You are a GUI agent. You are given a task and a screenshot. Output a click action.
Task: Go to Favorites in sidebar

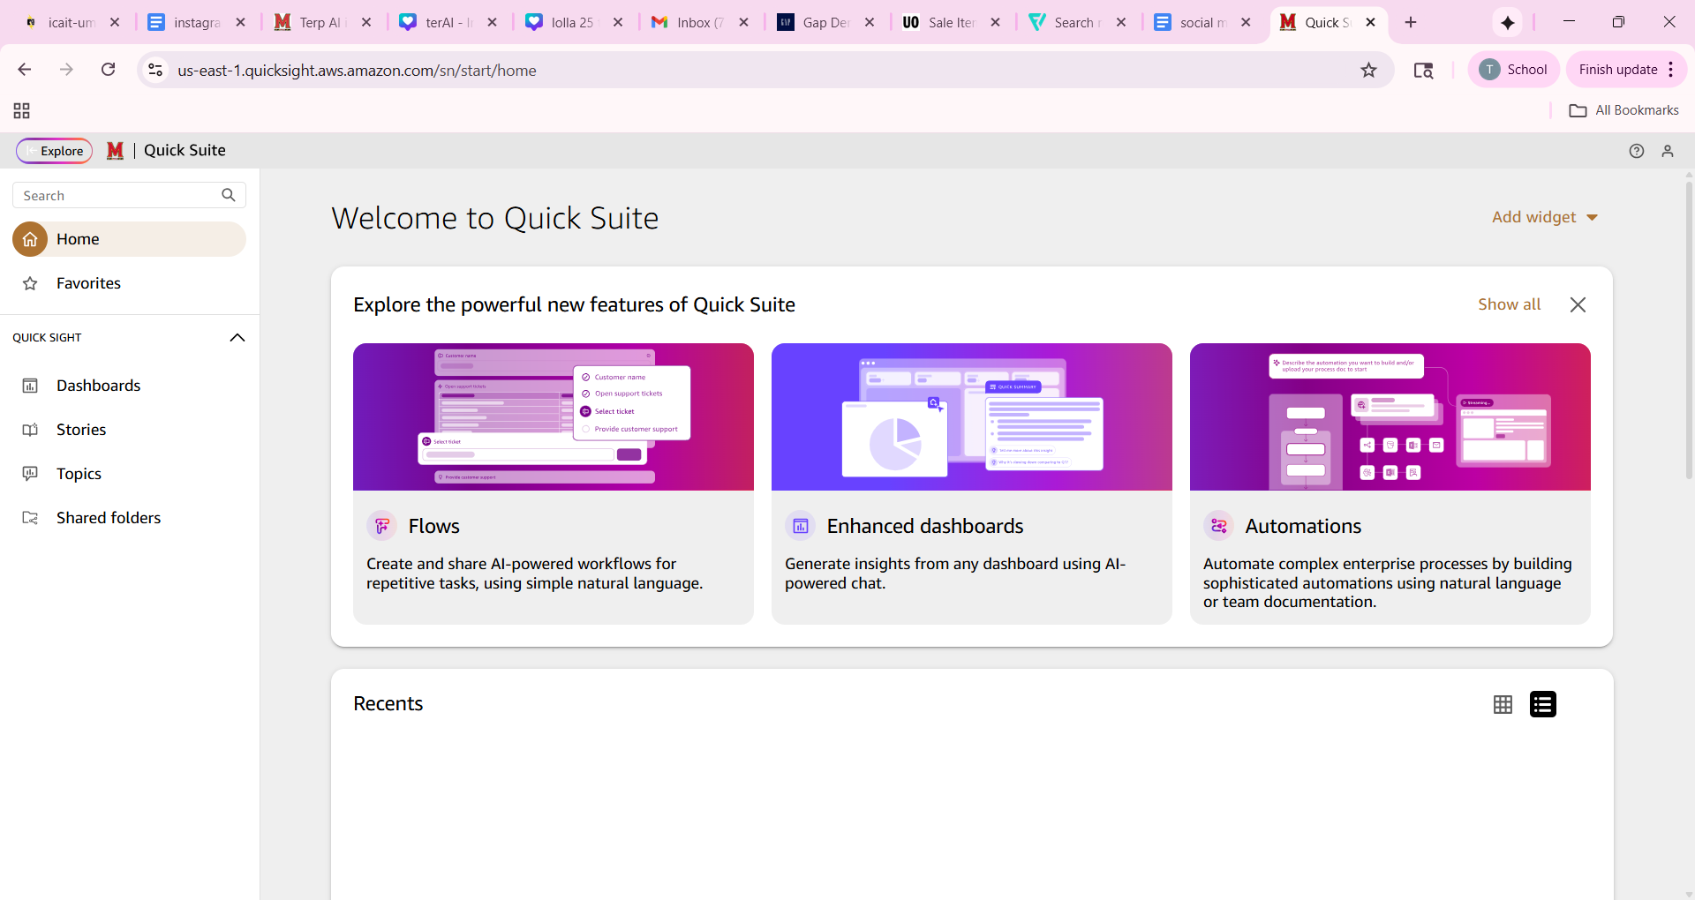(x=88, y=283)
